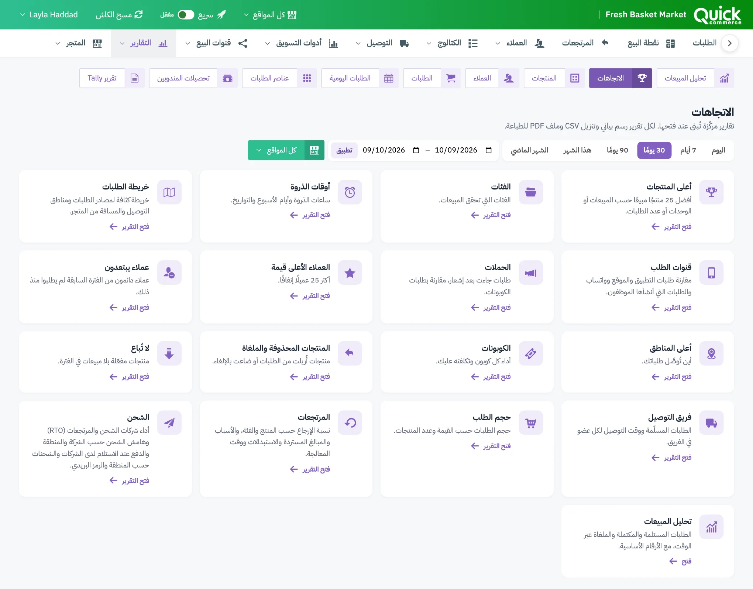Click the phone icon on قنوات الطلب card
Viewport: 753px width, 589px height.
[x=711, y=273]
